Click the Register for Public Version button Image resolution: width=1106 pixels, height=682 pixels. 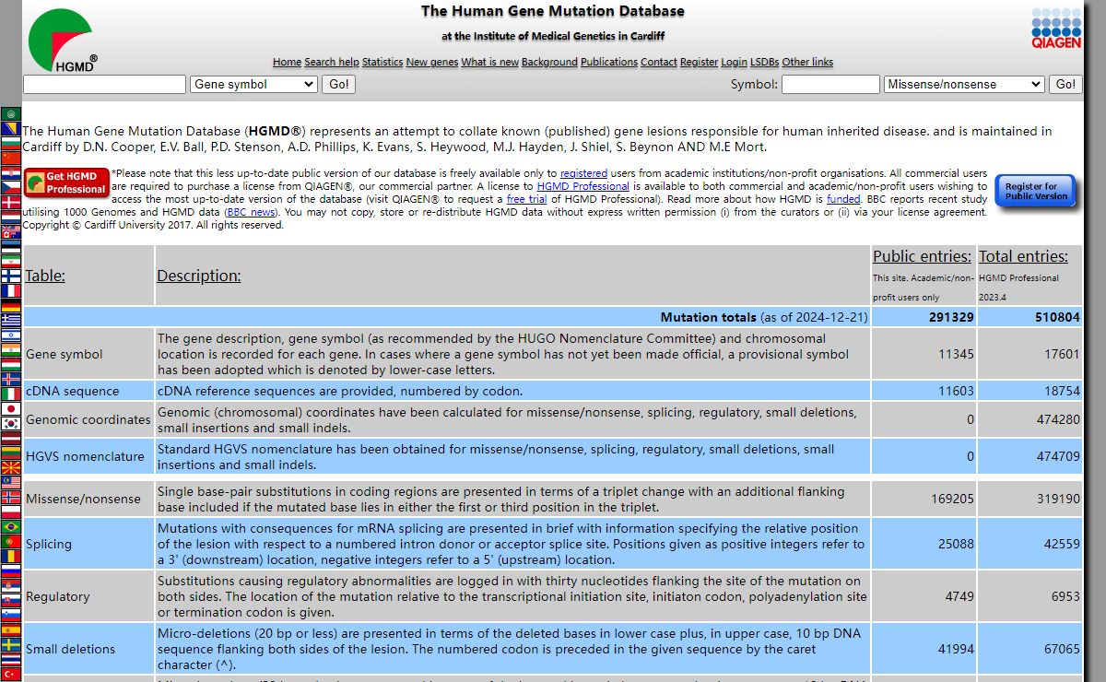click(x=1036, y=192)
